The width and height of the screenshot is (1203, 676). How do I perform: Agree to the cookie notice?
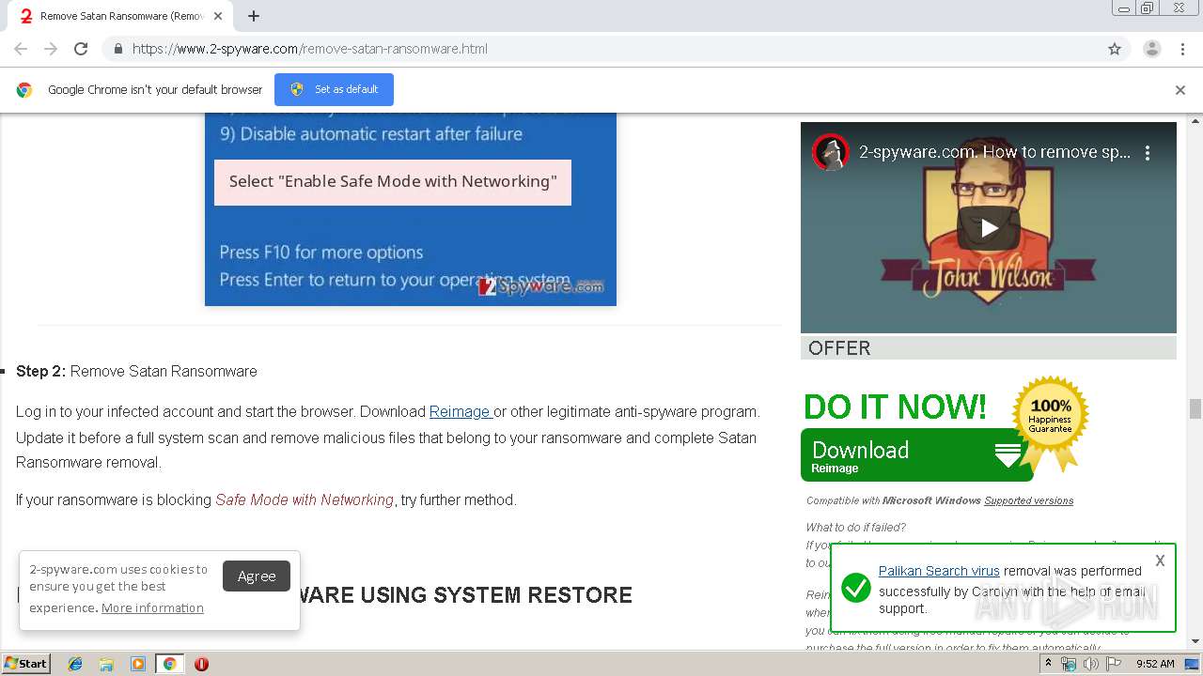pos(257,576)
